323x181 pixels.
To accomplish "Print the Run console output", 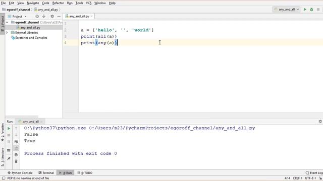I will coord(16,155).
